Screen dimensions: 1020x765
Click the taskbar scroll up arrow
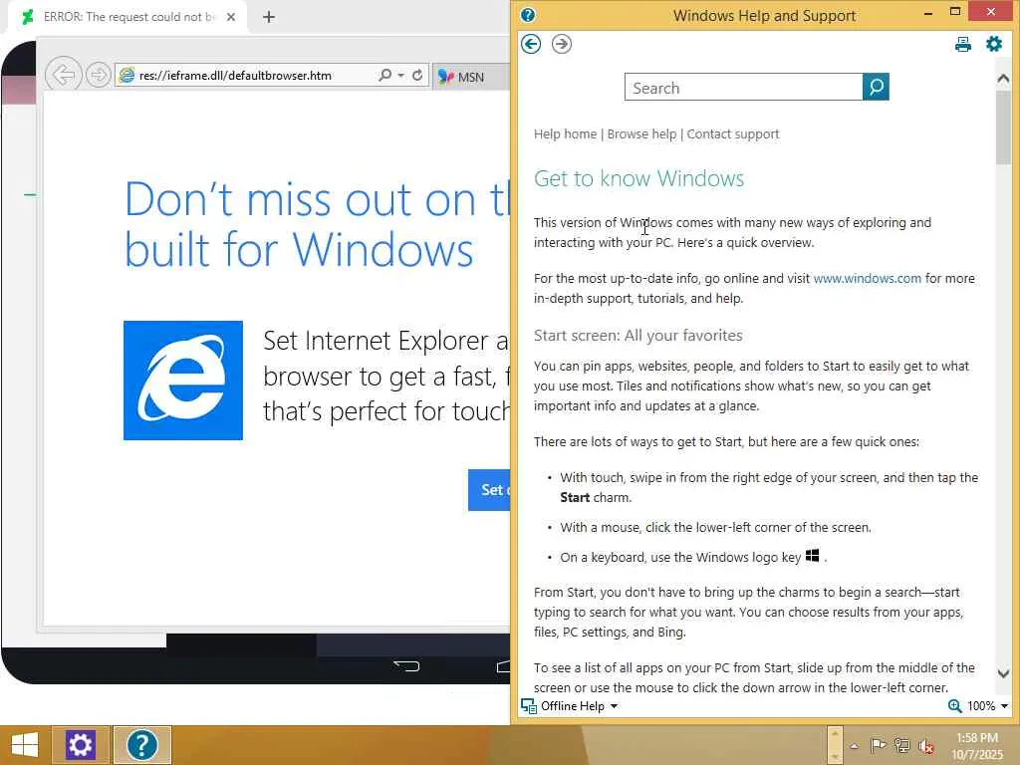tap(836, 733)
